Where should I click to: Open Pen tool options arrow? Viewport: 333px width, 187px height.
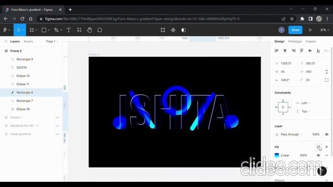[x=61, y=30]
